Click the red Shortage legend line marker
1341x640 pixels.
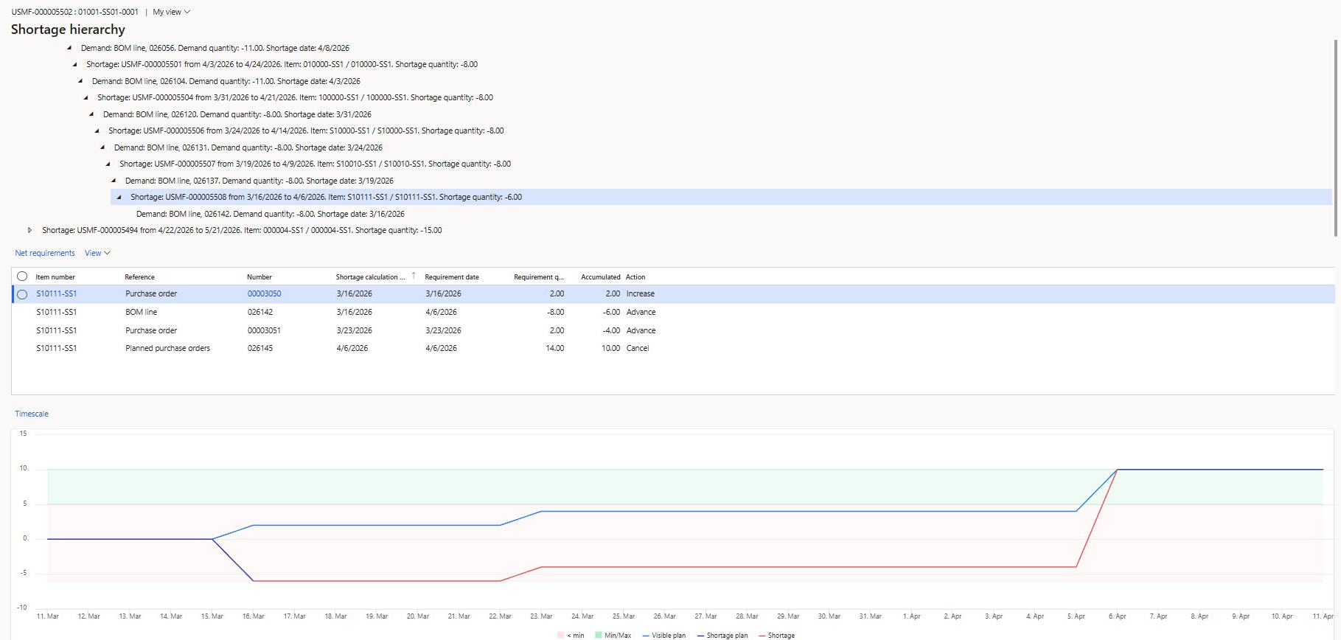(x=762, y=635)
